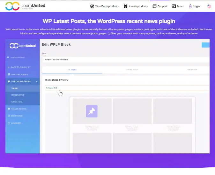Viewport: 215px width, 175px height.
Task: Click the Shortcode code brackets icon
Action: point(9,116)
